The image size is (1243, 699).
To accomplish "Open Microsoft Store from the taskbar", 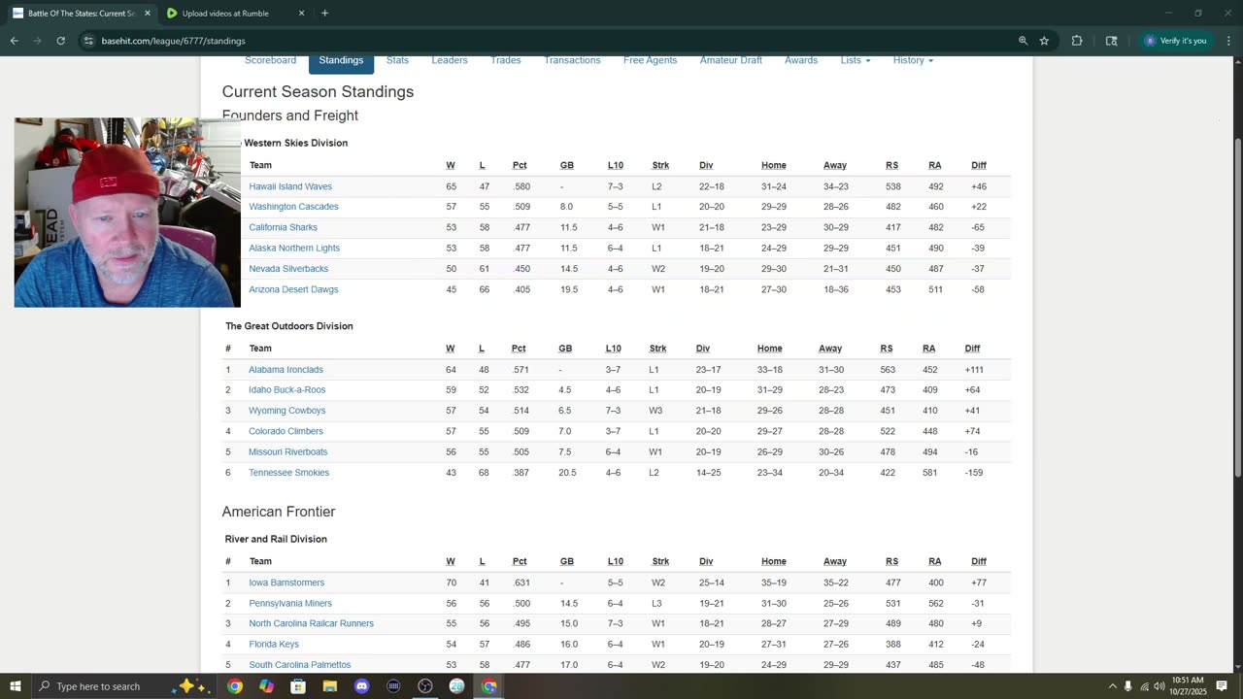I will 298,686.
